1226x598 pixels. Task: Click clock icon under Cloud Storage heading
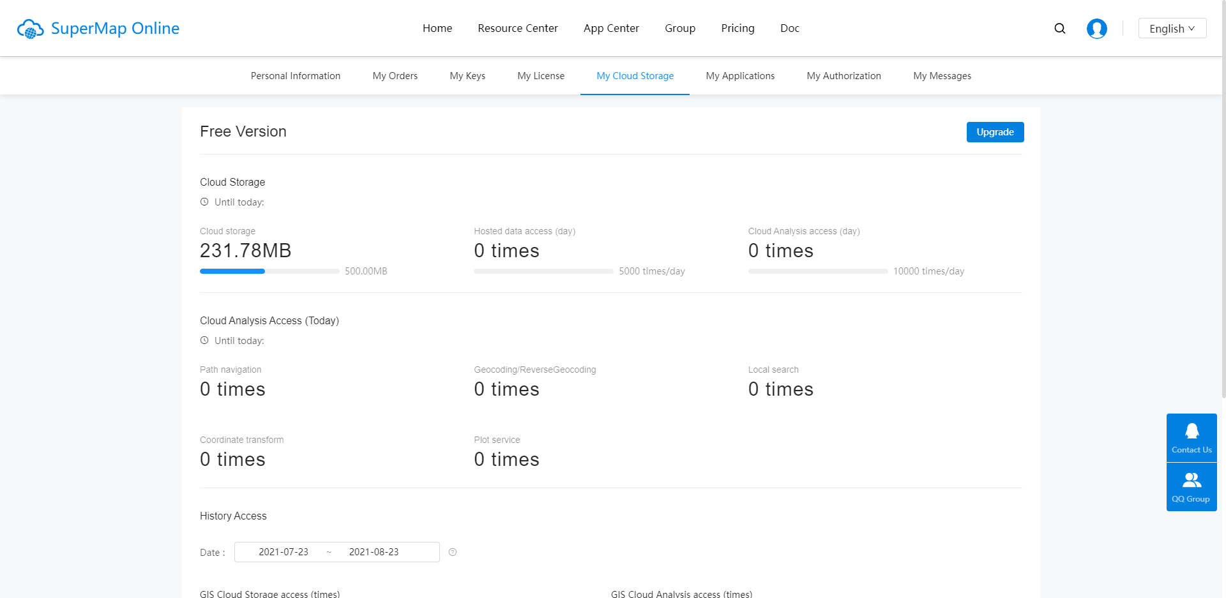(x=204, y=202)
